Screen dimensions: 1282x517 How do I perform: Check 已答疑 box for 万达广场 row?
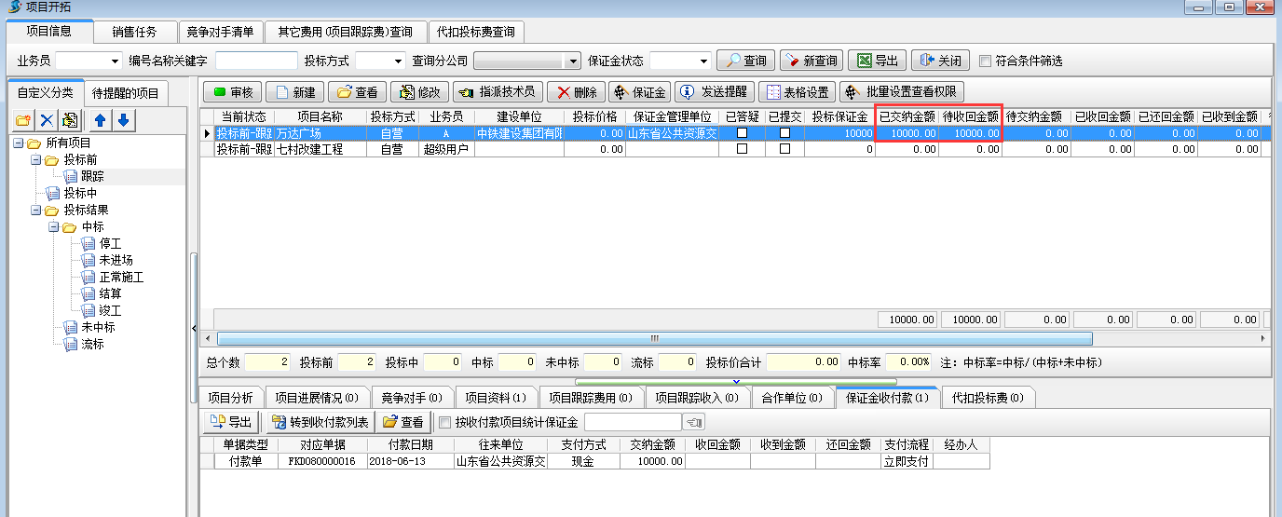pyautogui.click(x=742, y=133)
